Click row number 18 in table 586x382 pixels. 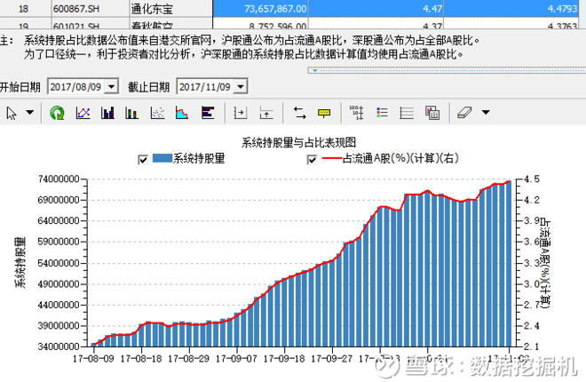pyautogui.click(x=23, y=9)
